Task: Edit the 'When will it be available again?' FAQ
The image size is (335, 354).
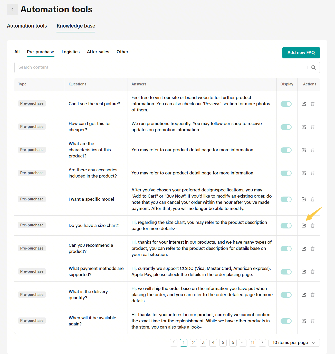Action: click(304, 321)
